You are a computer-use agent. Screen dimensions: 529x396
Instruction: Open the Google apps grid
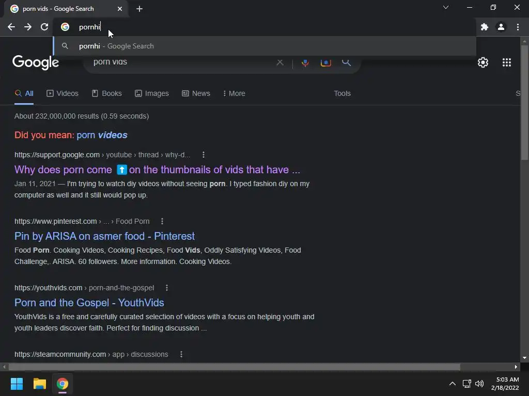tap(507, 62)
